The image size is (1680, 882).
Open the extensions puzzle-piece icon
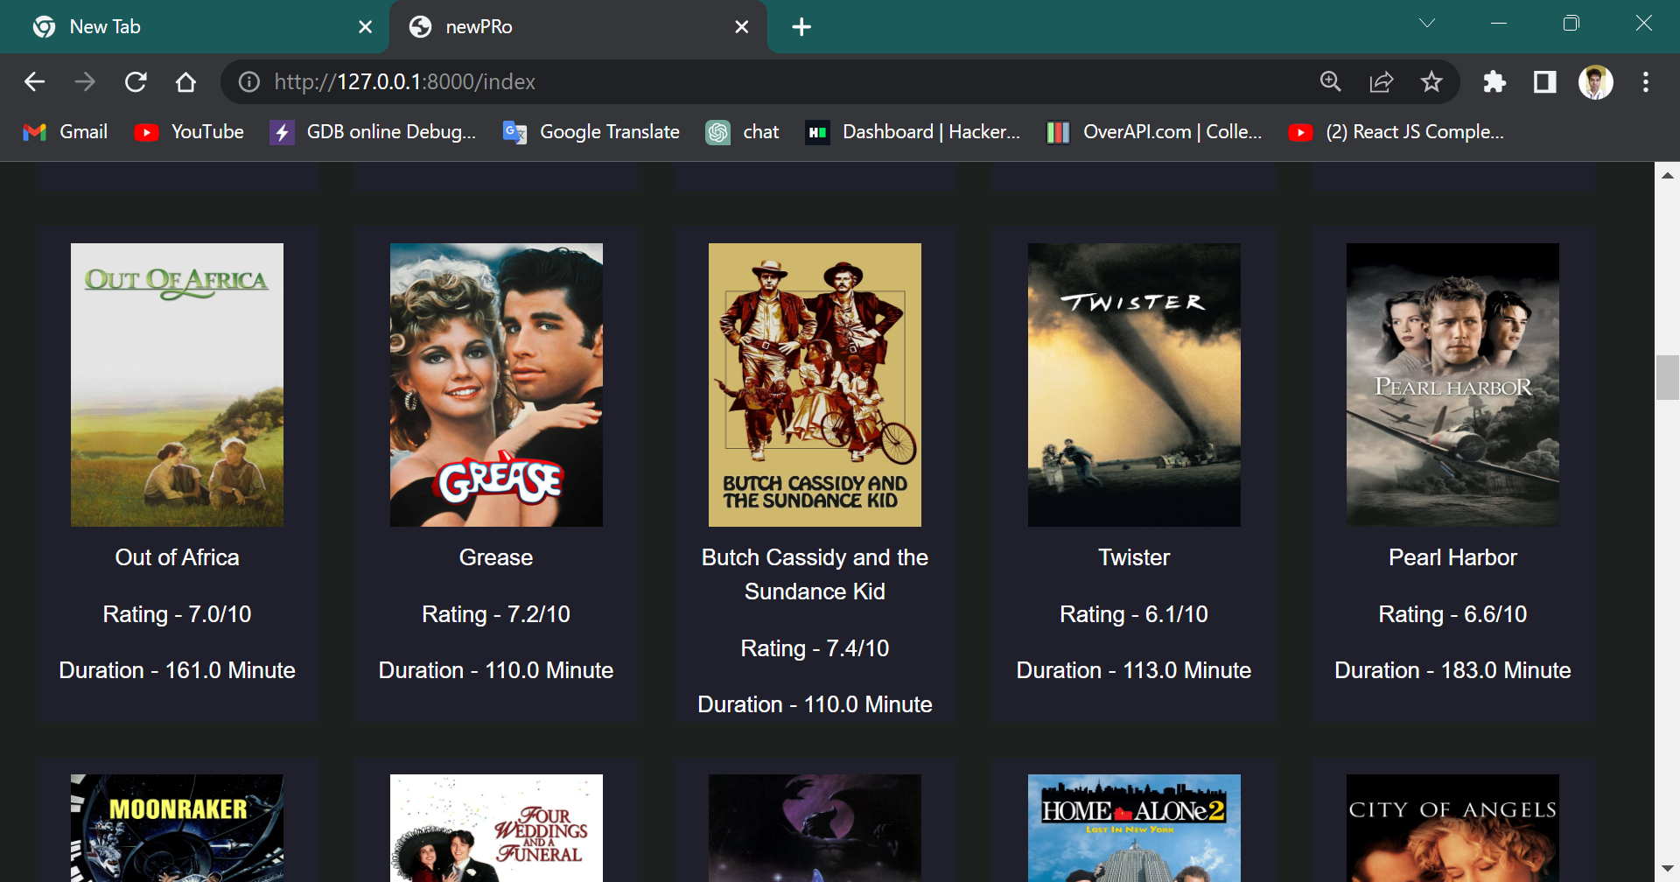click(1494, 81)
